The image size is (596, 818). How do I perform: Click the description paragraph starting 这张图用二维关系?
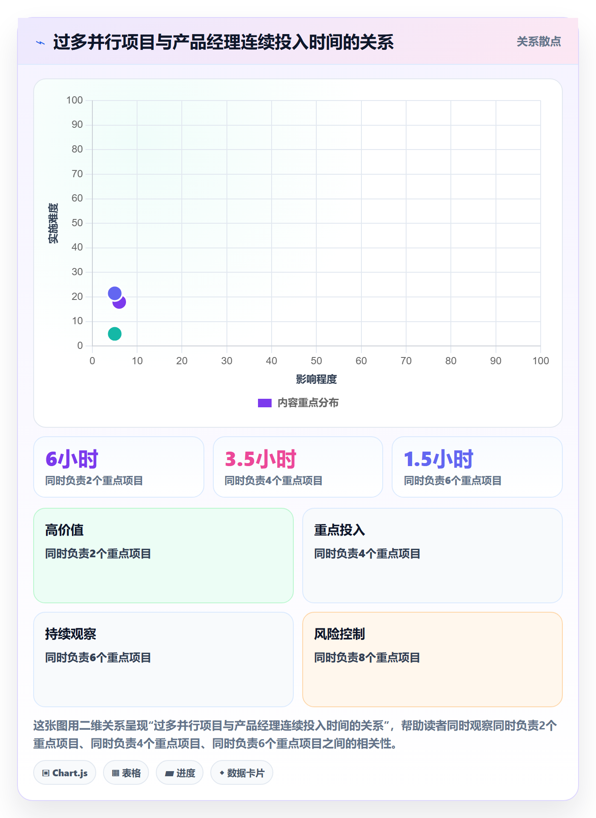[x=295, y=734]
